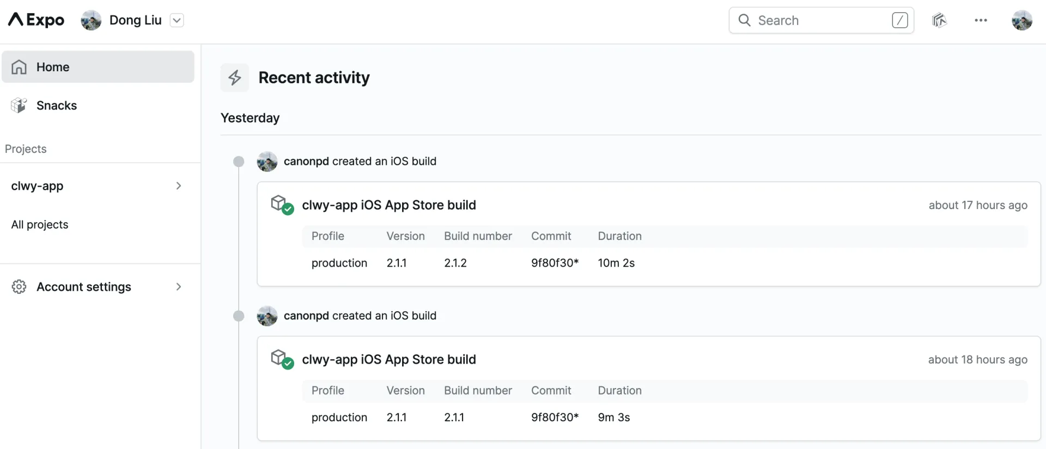Click the Snacks box icon

pyautogui.click(x=19, y=106)
